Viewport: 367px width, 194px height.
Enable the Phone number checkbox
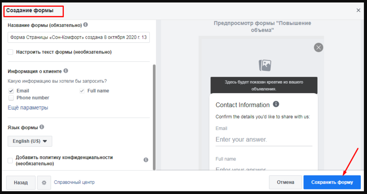[11, 98]
